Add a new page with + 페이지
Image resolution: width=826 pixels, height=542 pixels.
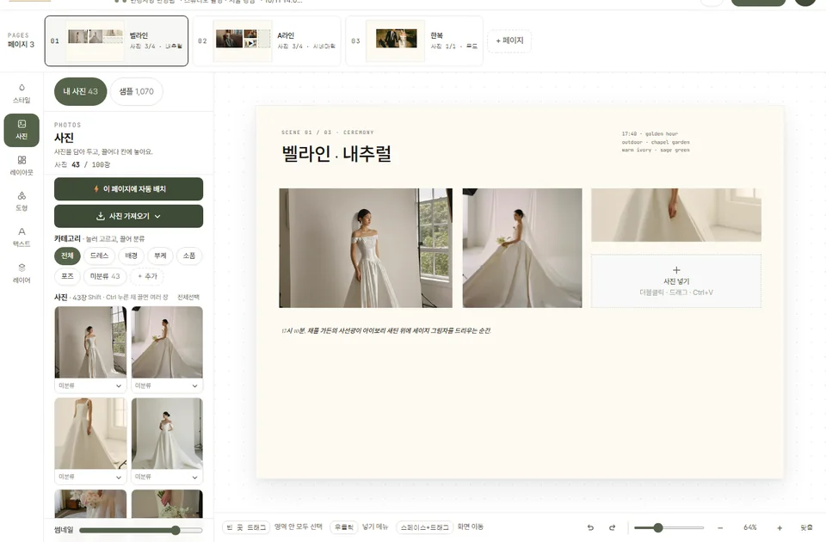(x=509, y=40)
